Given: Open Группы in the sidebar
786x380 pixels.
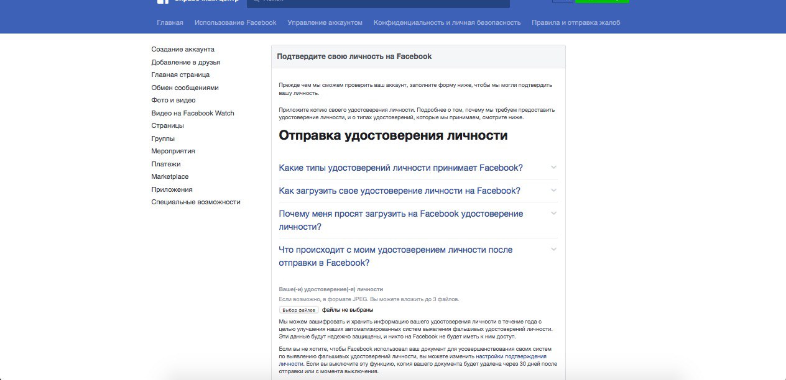Looking at the screenshot, I should pyautogui.click(x=163, y=138).
